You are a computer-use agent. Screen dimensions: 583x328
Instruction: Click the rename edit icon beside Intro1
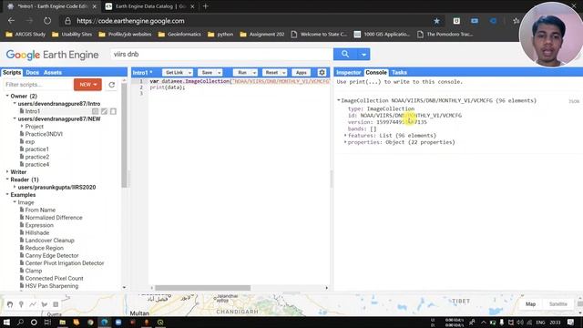(x=104, y=111)
